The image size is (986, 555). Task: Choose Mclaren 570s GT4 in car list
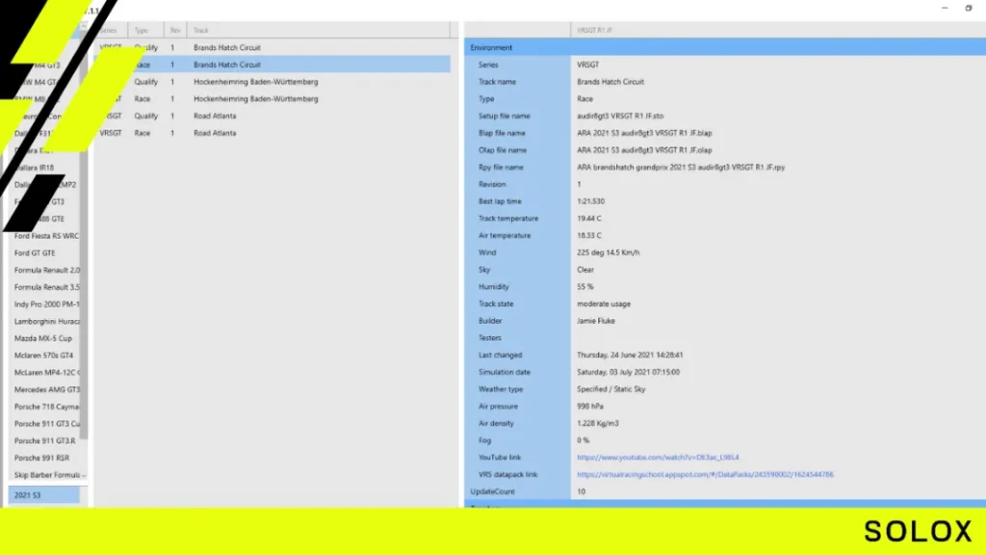tap(43, 356)
